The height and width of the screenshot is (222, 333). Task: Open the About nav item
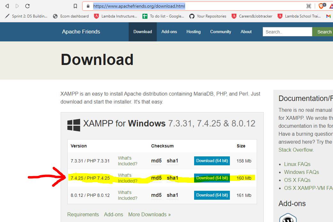click(246, 32)
